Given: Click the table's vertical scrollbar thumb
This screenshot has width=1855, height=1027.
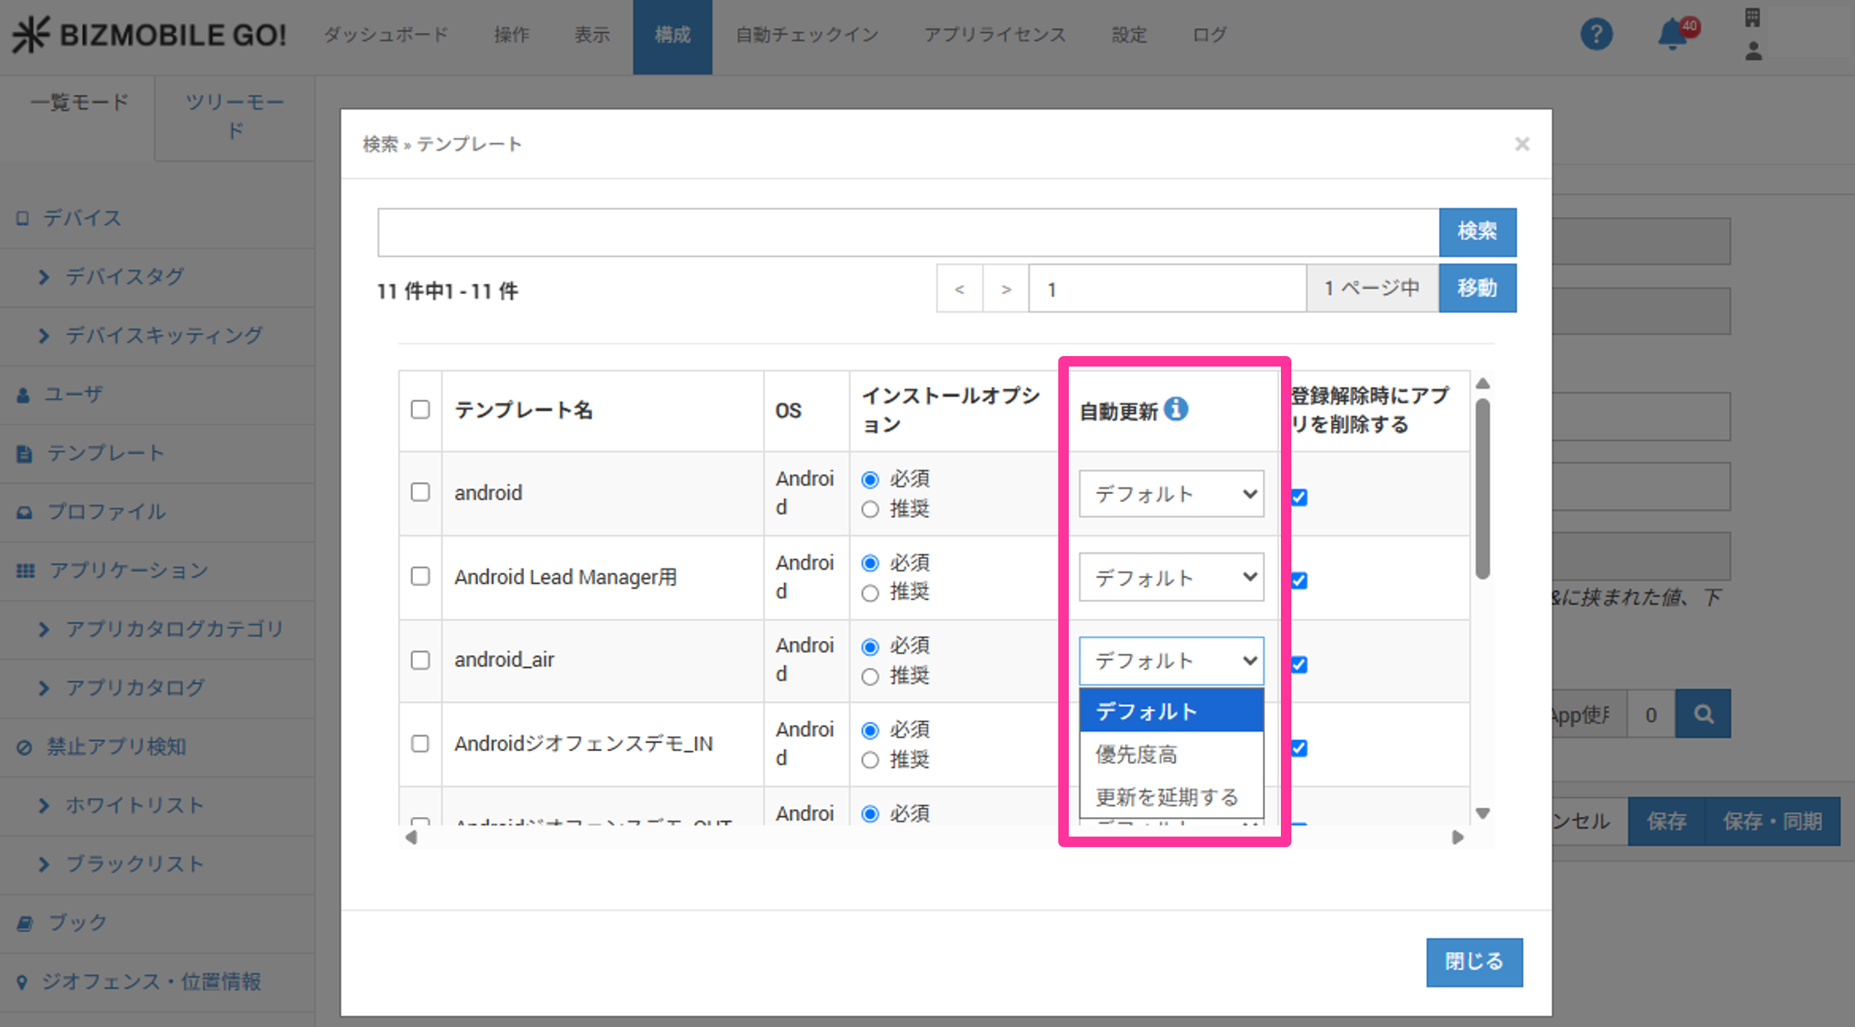Looking at the screenshot, I should pos(1482,489).
